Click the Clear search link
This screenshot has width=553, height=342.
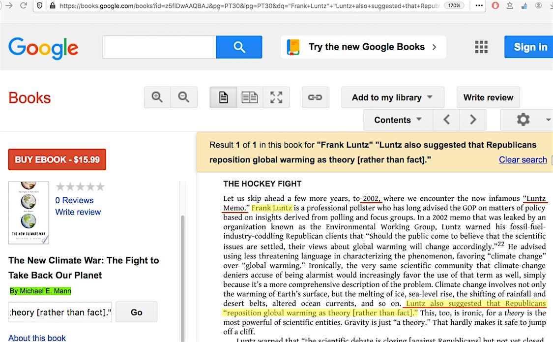point(523,159)
